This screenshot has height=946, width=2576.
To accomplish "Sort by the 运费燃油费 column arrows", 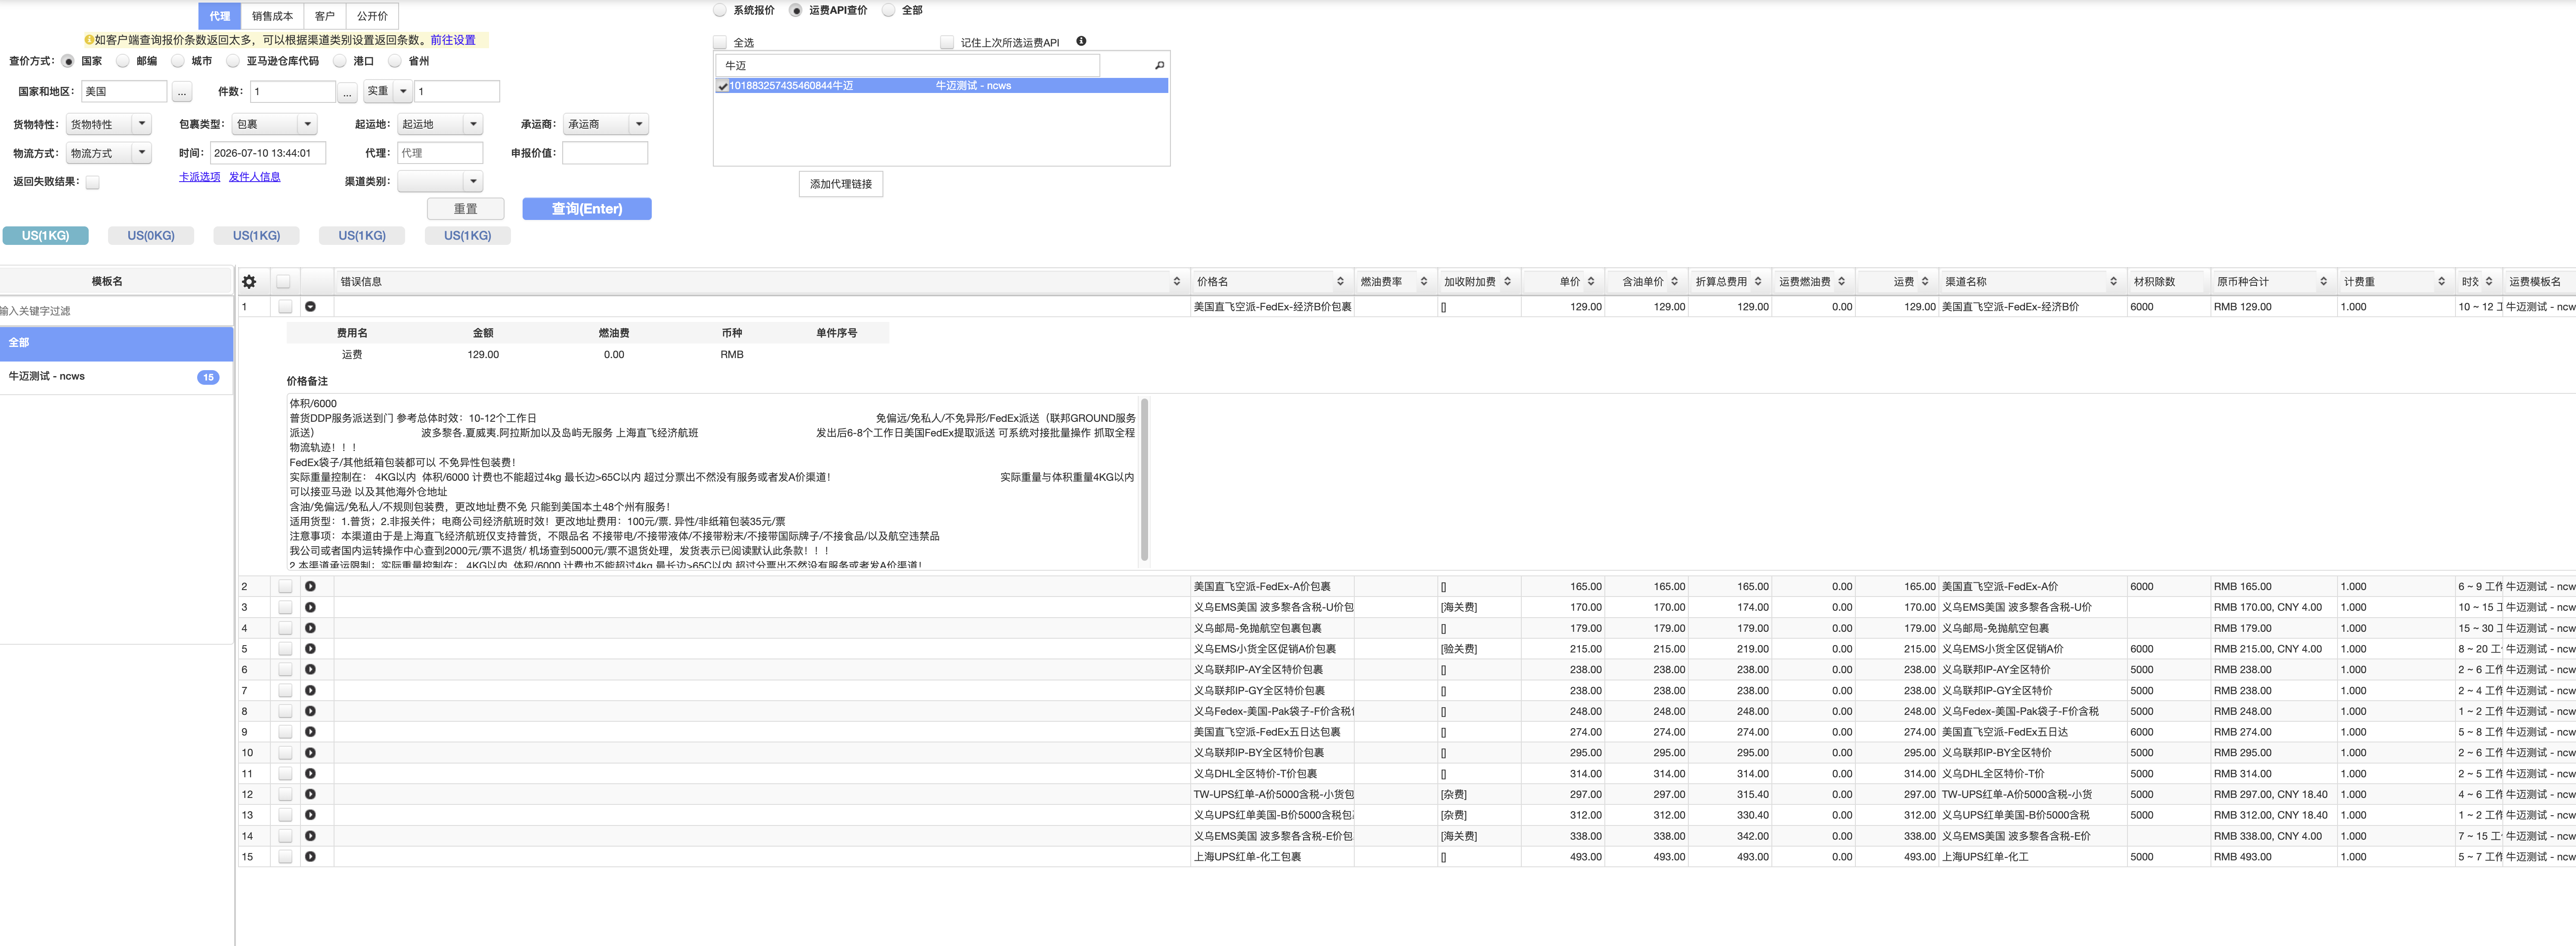I will click(1841, 282).
